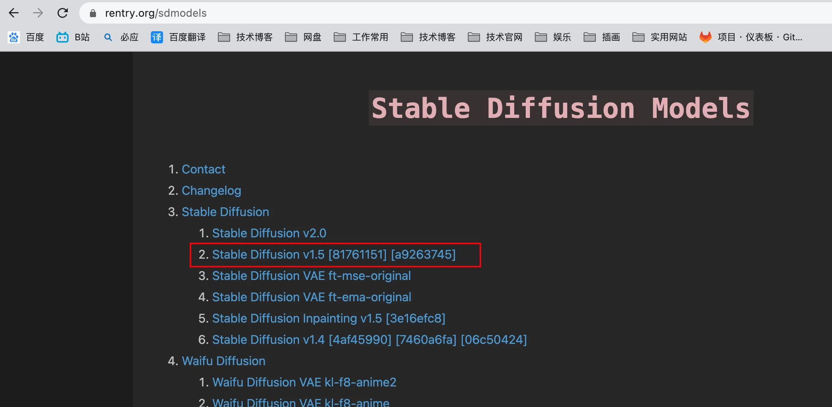Click the lock icon in address bar
The height and width of the screenshot is (407, 832).
click(93, 13)
